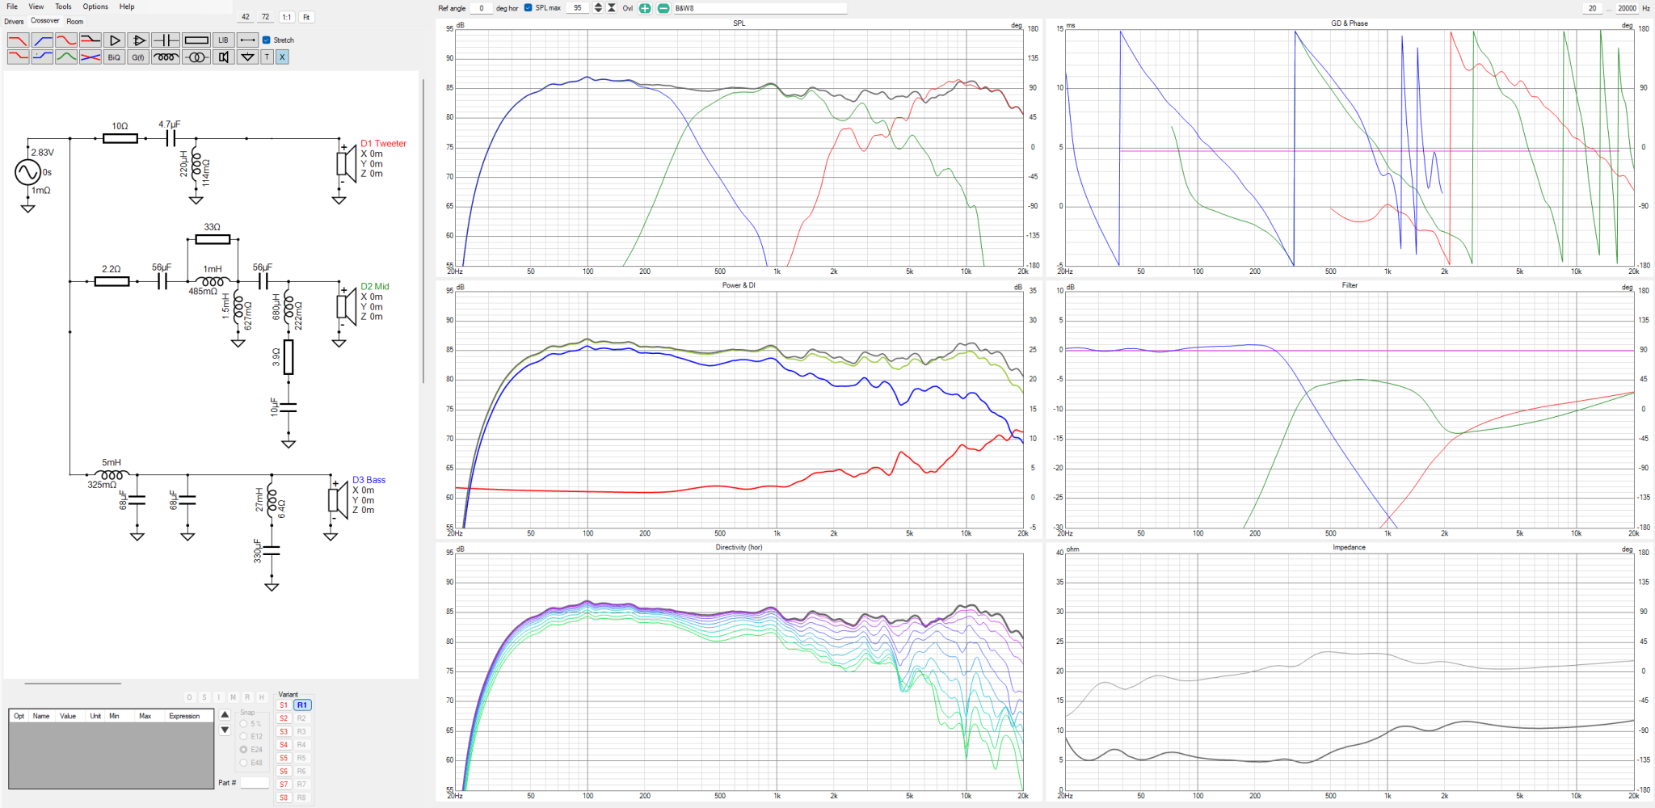Select the D1 Tweeter driver label
The width and height of the screenshot is (1655, 808).
(383, 144)
